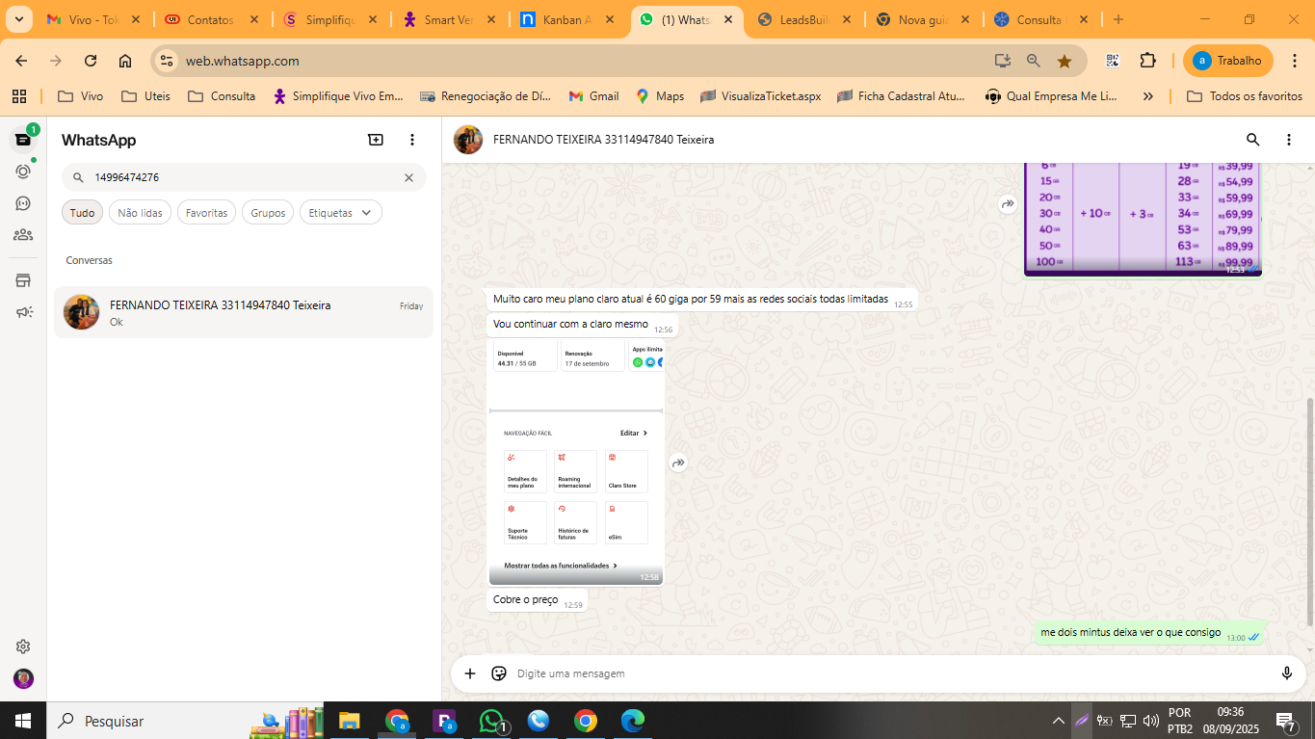Open the zoom magnifier in address bar

(x=1034, y=61)
